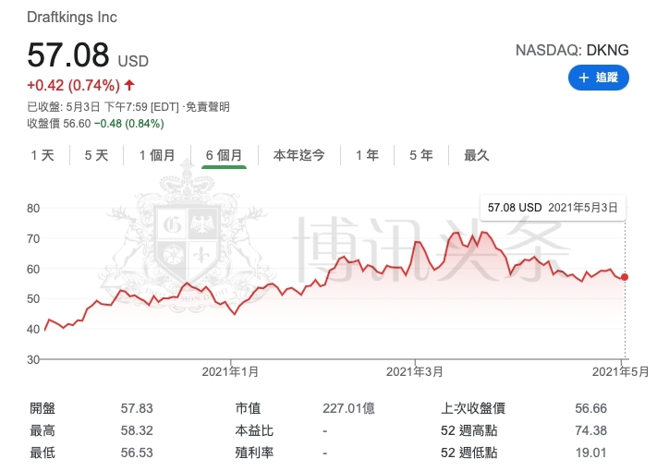Viewport: 669px width, 471px height.
Task: Click the 2021年3月 label on the chart axis
Action: coord(415,371)
